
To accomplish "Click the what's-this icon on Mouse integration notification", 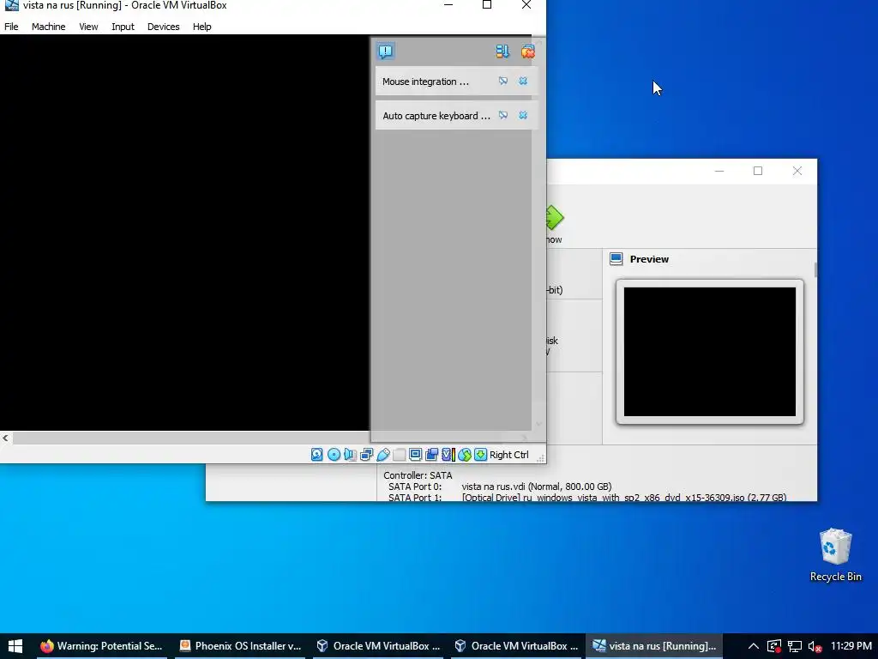I will (502, 82).
